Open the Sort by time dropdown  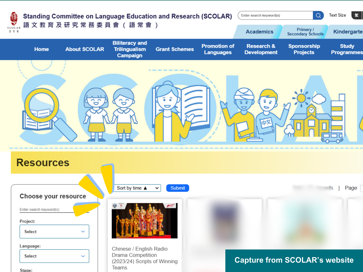[137, 188]
